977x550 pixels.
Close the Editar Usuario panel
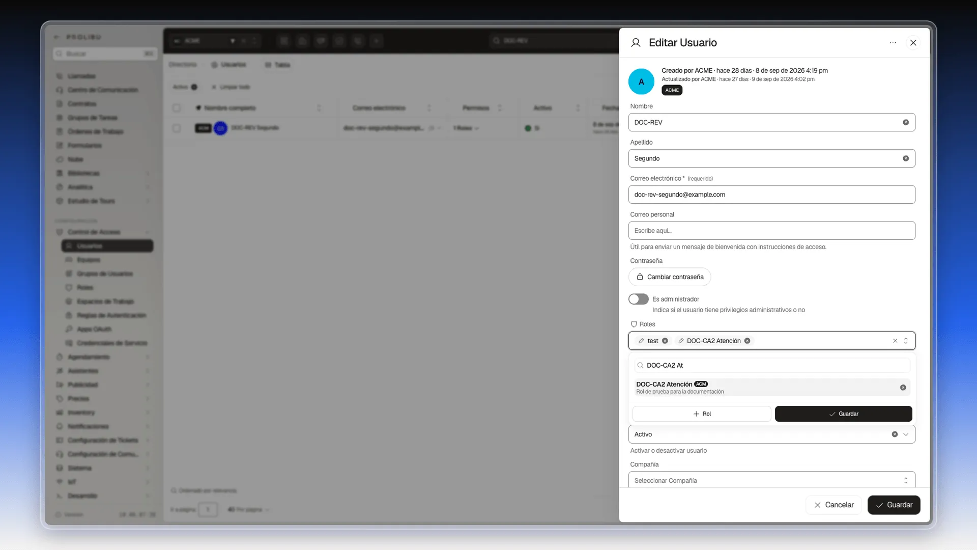913,43
